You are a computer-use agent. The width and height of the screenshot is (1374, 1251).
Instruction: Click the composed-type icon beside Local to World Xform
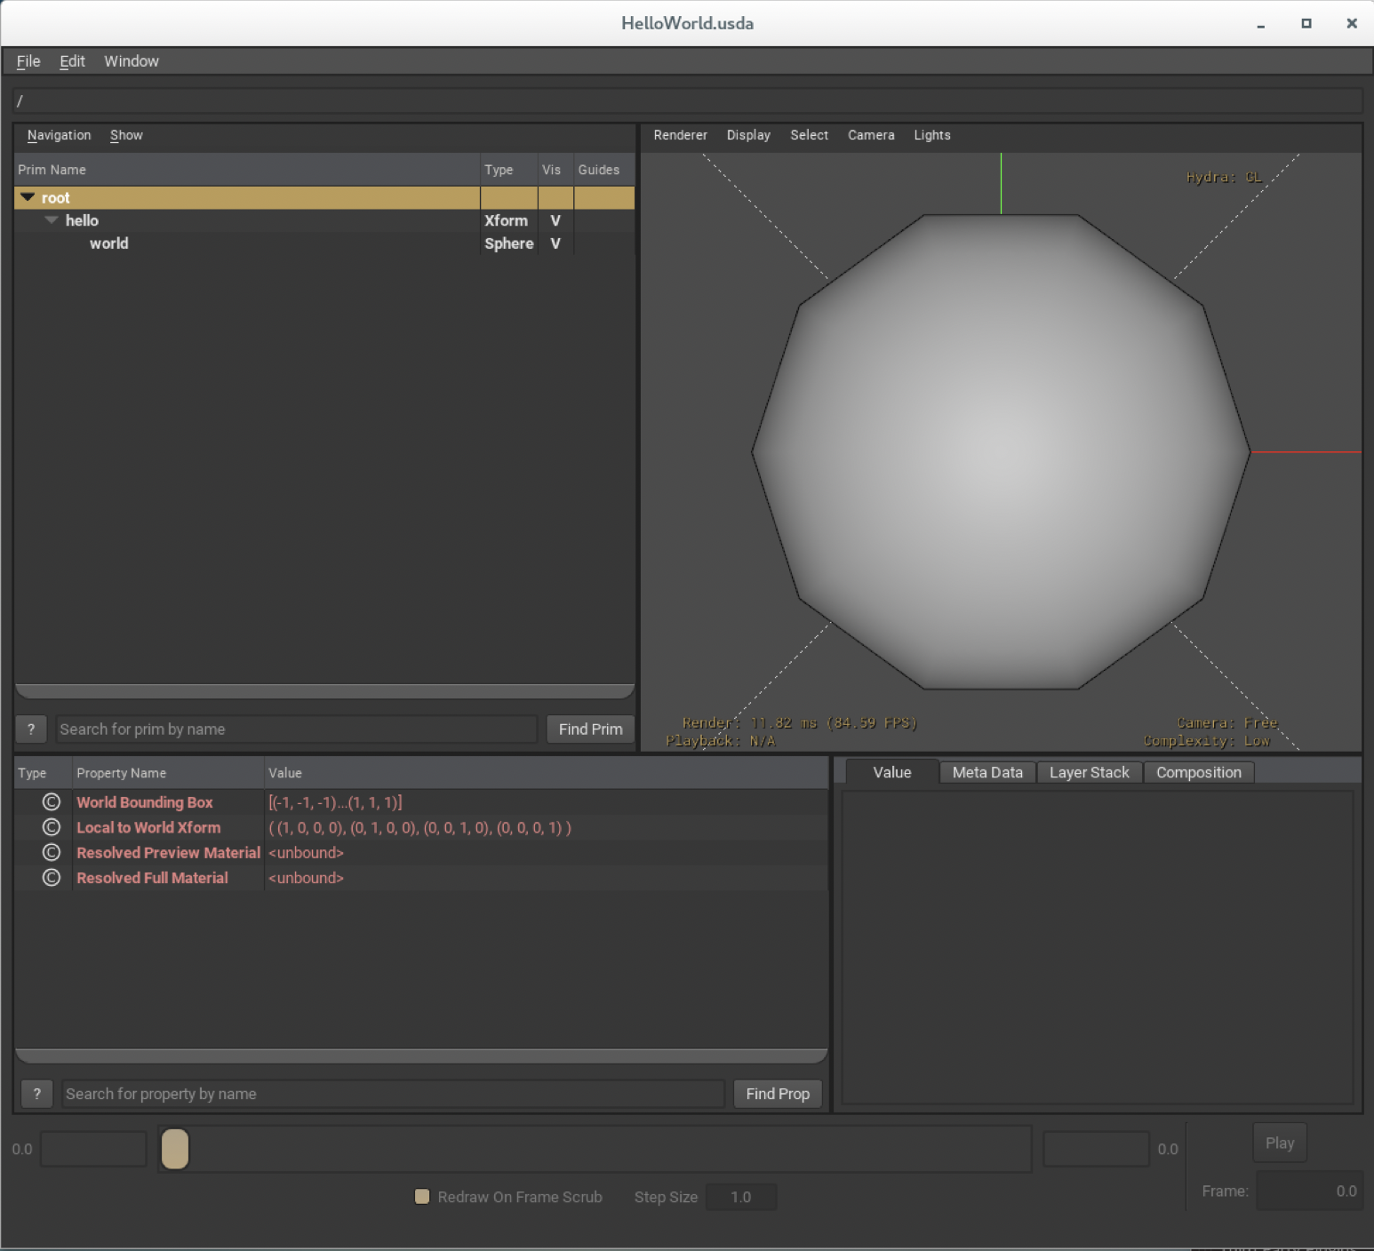click(x=52, y=827)
